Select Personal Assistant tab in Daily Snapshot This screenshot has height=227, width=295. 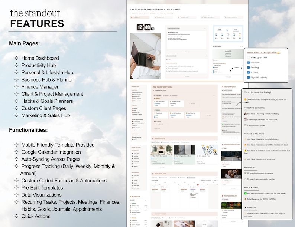tap(227, 91)
